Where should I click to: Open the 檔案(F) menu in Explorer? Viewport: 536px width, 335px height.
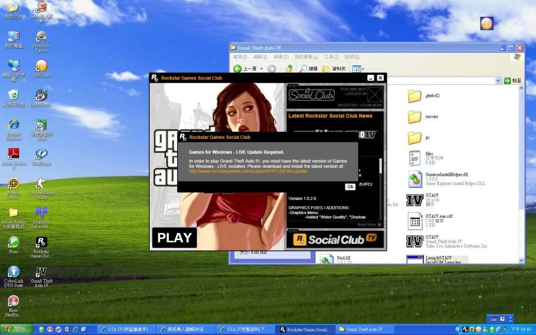(x=240, y=57)
